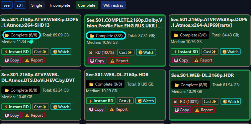251x124 pixels.
Task: Click Instant RD on the DVT release
Action: pyautogui.click(x=16, y=107)
